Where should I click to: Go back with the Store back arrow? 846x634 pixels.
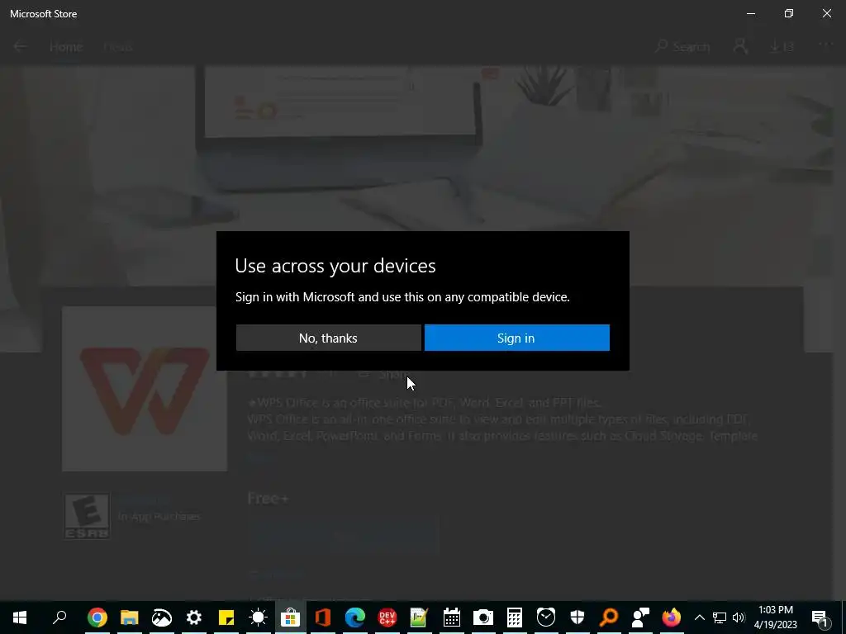tap(20, 47)
